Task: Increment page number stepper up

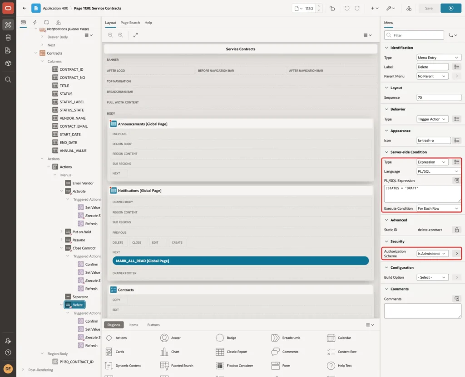Action: pos(319,6)
